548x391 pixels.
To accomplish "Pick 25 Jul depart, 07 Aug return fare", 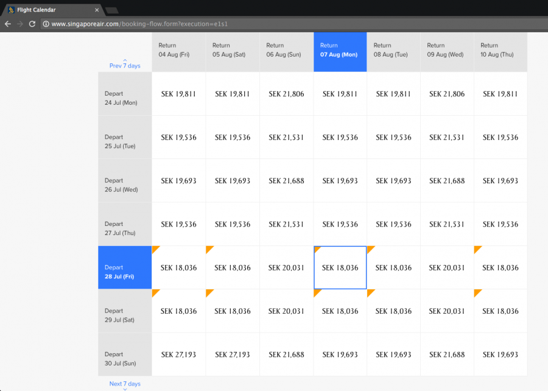I will [340, 137].
